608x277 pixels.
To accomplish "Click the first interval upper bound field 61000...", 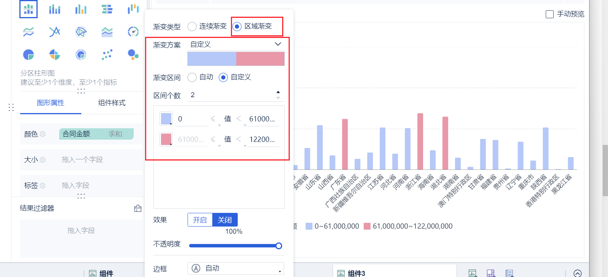I will (x=263, y=119).
